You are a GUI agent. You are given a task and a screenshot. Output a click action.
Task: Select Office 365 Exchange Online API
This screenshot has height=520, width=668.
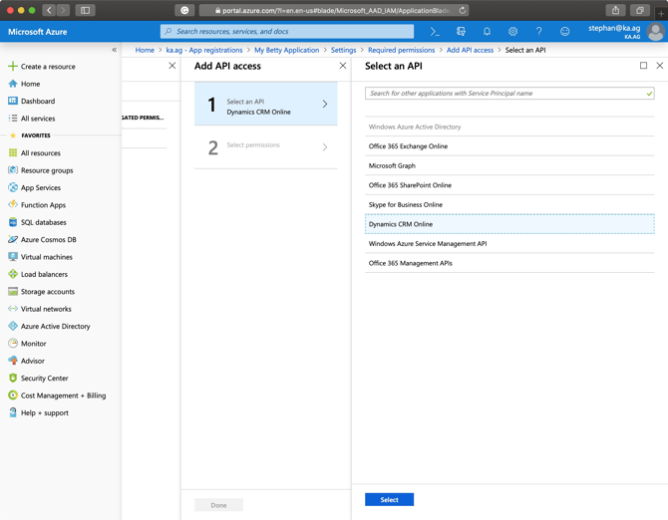tap(509, 146)
